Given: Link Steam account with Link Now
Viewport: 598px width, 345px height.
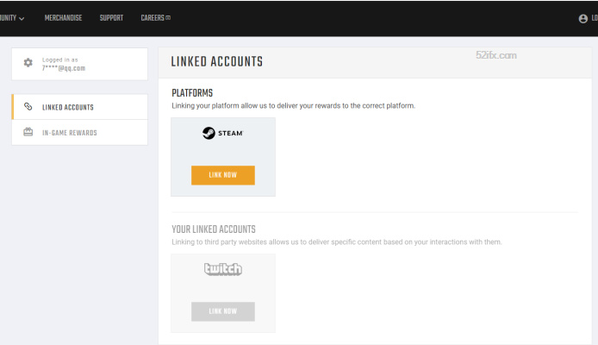Looking at the screenshot, I should [223, 175].
